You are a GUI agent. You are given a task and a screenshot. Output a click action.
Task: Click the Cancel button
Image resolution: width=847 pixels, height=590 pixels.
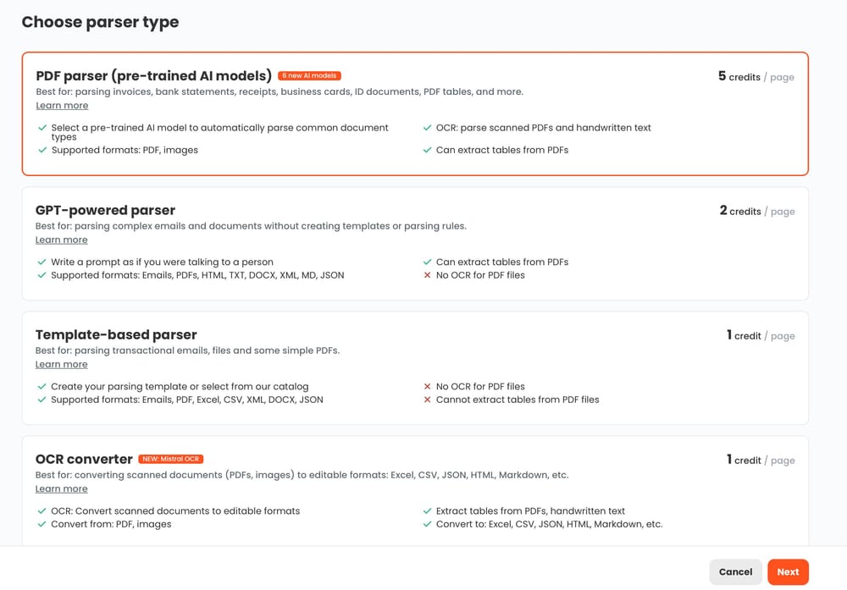click(x=735, y=571)
